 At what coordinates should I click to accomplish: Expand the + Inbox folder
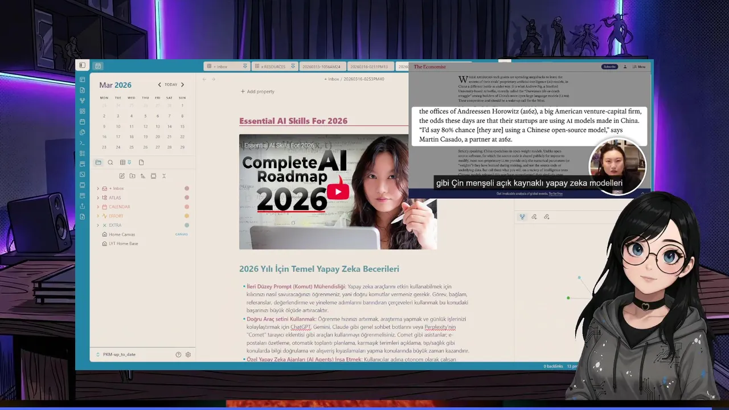[x=98, y=188]
